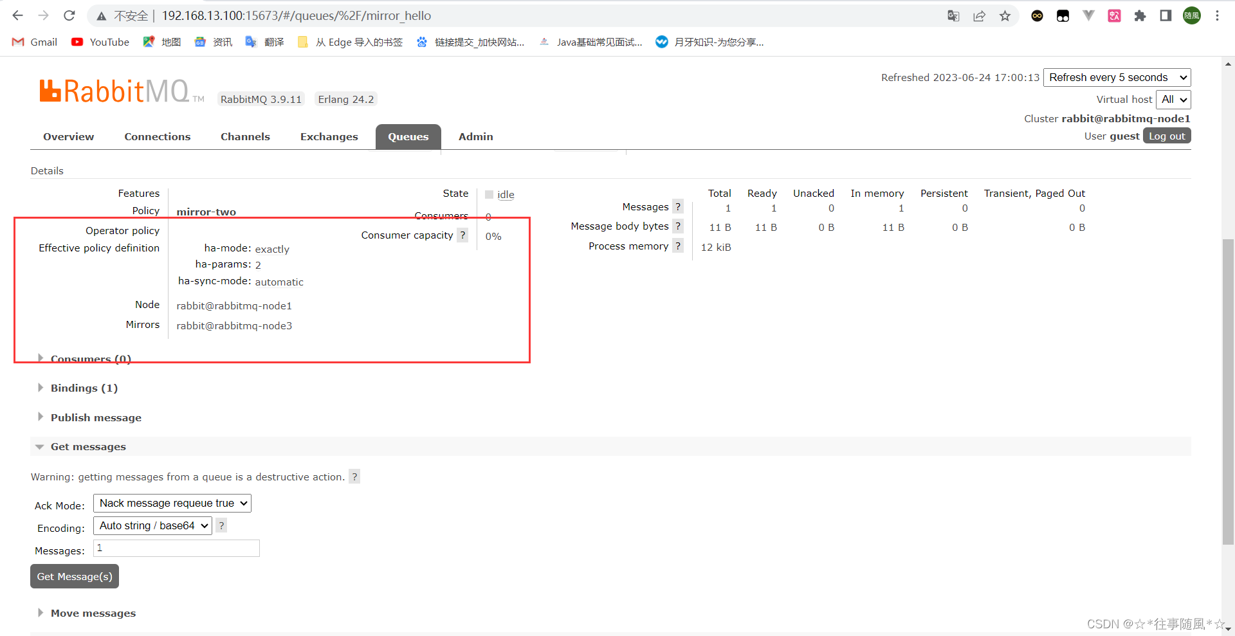Open the Ack Mode dropdown

[172, 503]
